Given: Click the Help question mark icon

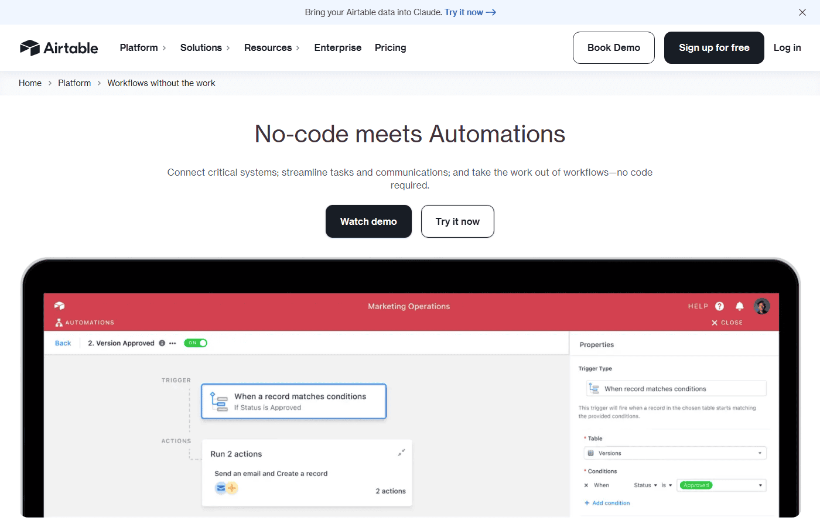Looking at the screenshot, I should [720, 306].
